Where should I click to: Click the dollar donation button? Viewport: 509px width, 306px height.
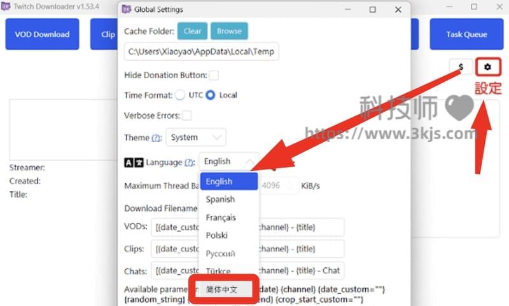point(461,67)
